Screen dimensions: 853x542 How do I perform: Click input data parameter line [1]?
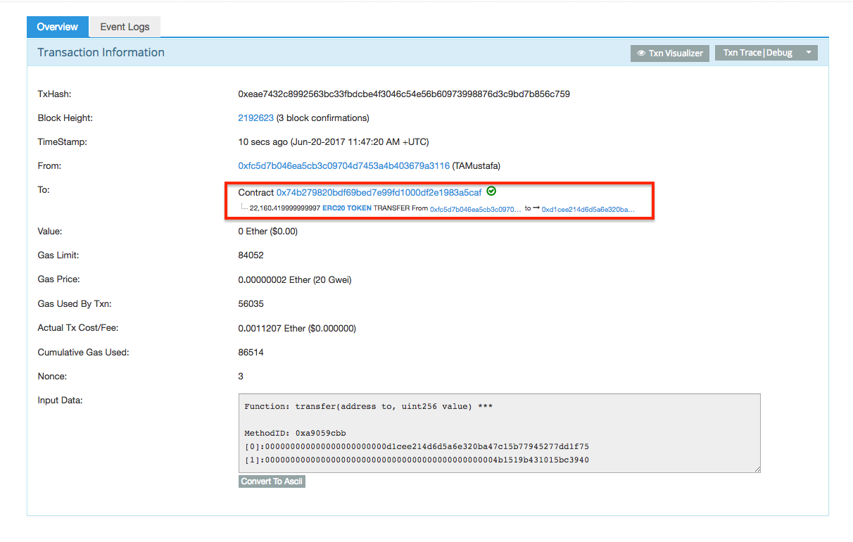click(x=417, y=460)
